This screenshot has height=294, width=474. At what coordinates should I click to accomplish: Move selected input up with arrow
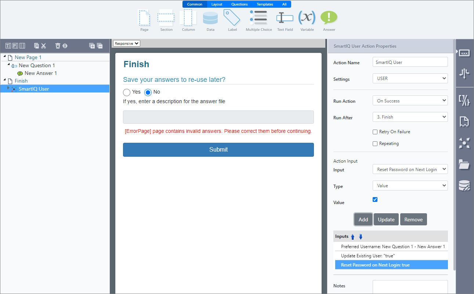click(x=353, y=237)
